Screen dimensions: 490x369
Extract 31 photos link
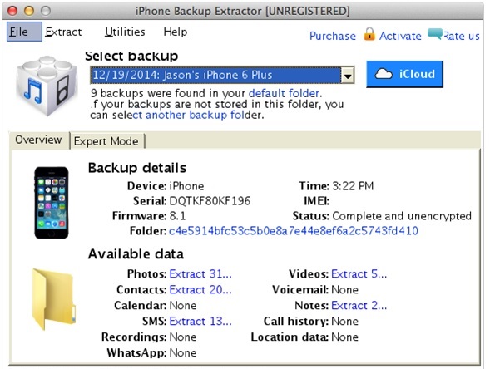coord(200,273)
